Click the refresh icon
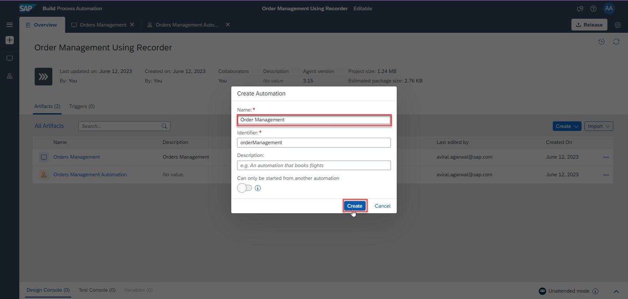This screenshot has height=299, width=628. (x=616, y=42)
